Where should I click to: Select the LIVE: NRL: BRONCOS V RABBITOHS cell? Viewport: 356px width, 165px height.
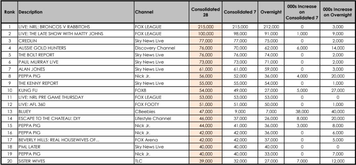(76, 27)
